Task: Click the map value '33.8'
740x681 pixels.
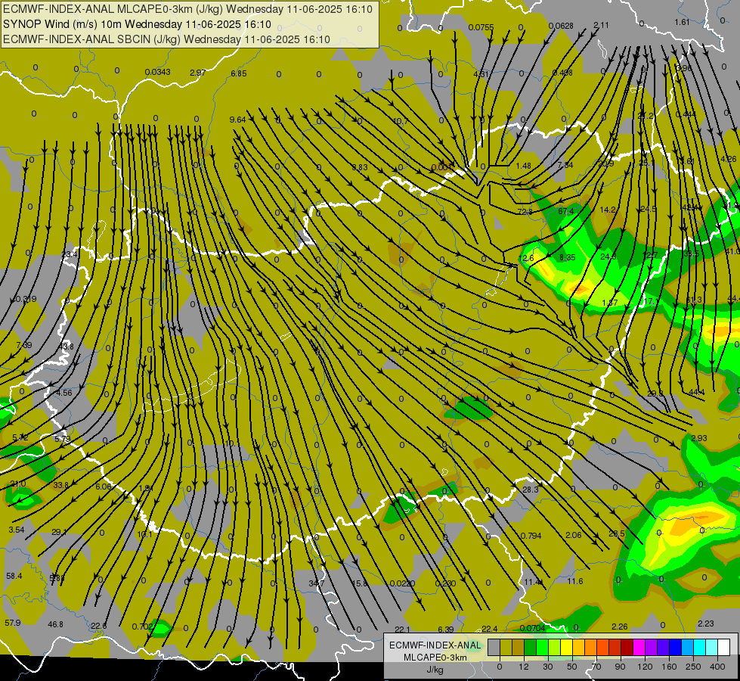Action: coord(61,485)
